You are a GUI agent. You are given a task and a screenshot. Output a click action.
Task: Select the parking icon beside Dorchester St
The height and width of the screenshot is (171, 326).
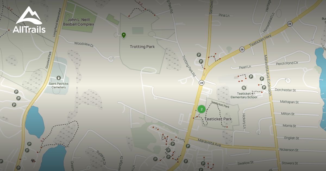[x=264, y=87]
